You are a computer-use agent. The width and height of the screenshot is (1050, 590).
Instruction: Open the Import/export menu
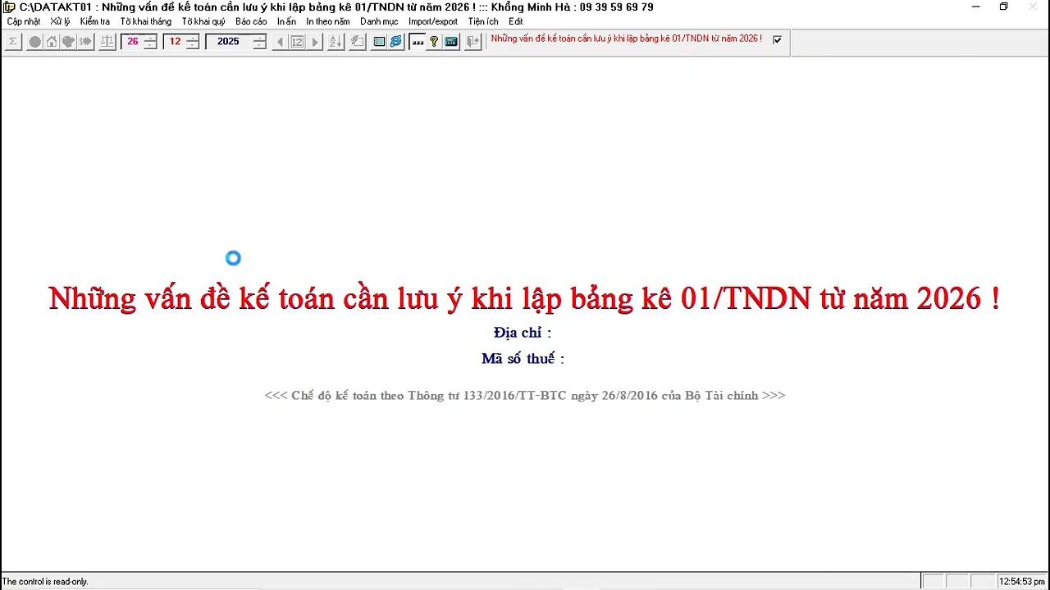[x=433, y=21]
